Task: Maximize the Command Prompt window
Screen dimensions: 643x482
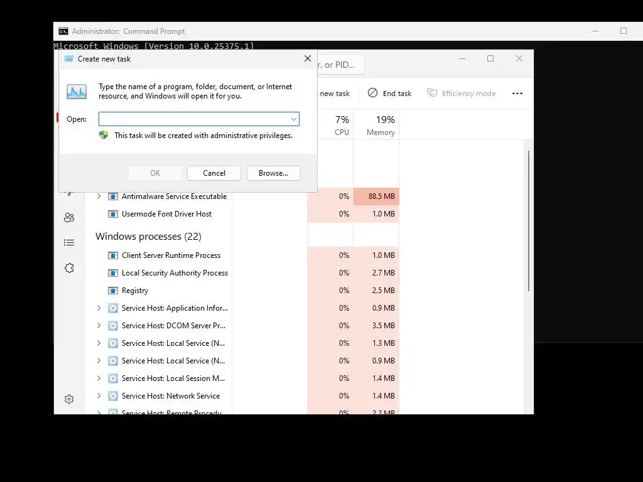Action: click(x=624, y=31)
